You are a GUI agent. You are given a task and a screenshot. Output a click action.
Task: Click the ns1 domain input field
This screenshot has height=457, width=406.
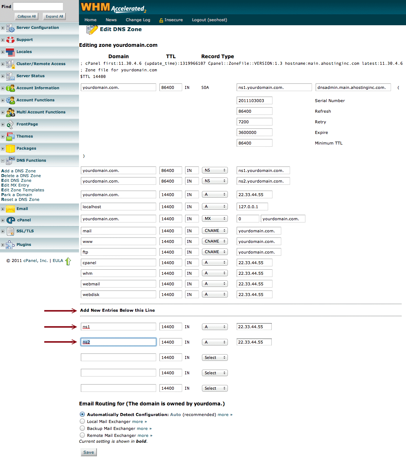pos(119,327)
